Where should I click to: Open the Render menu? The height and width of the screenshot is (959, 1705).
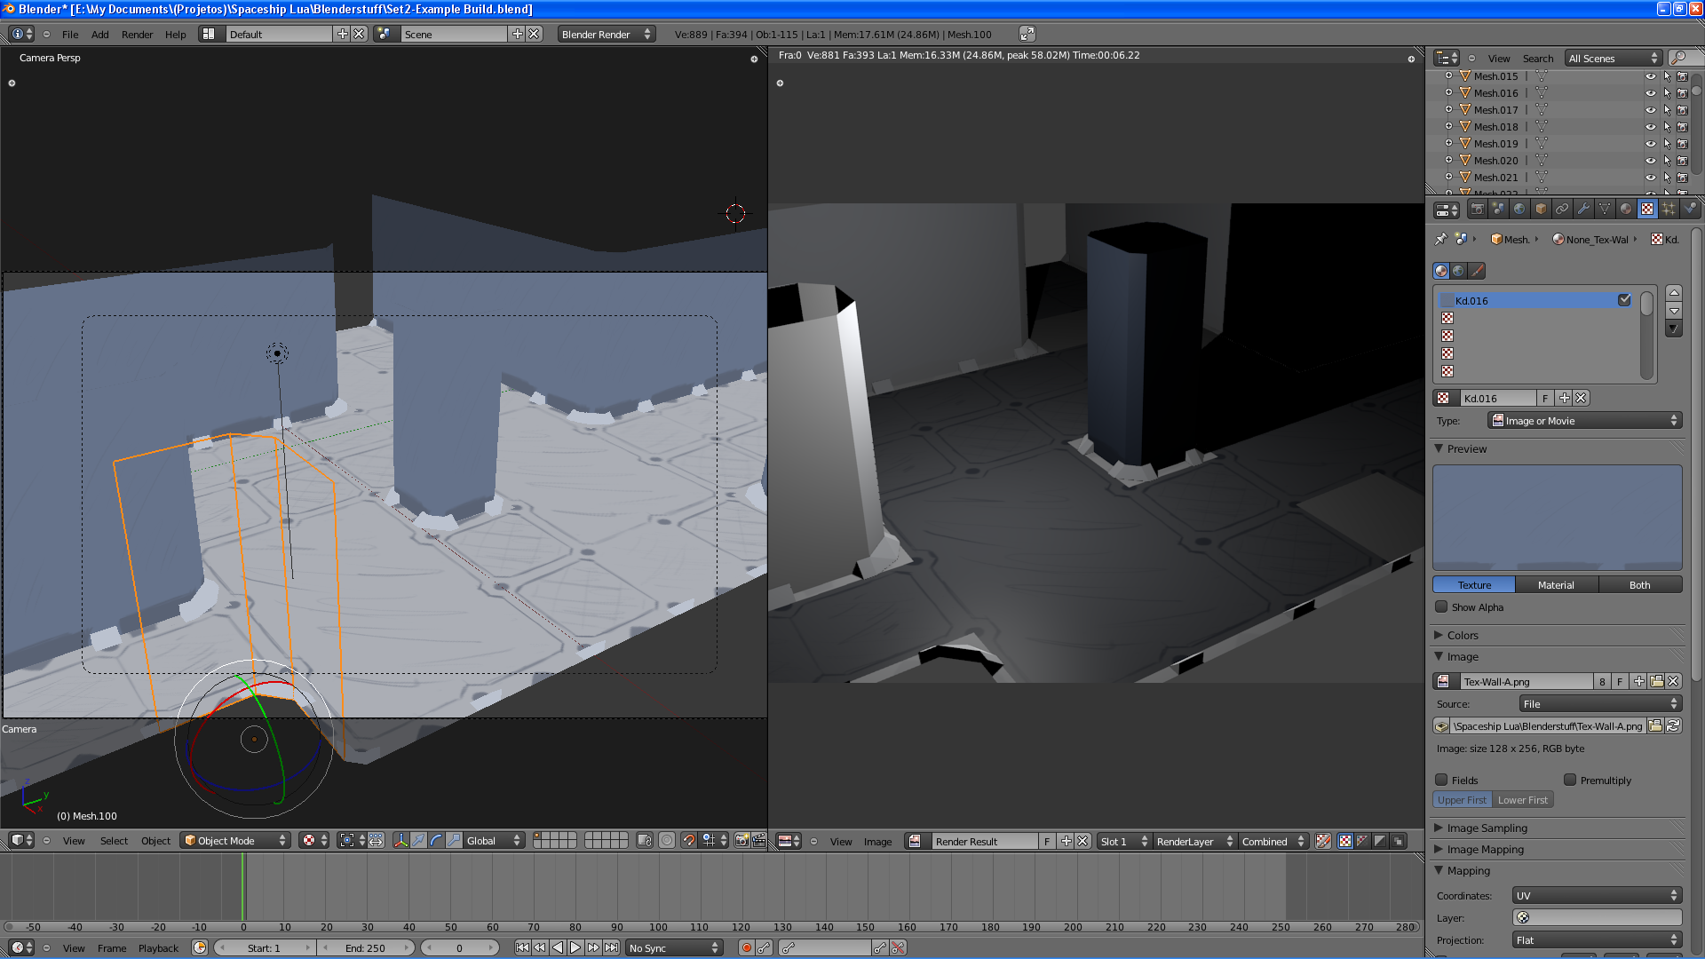(x=137, y=35)
